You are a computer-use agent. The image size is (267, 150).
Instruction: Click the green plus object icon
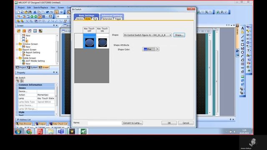point(249,70)
